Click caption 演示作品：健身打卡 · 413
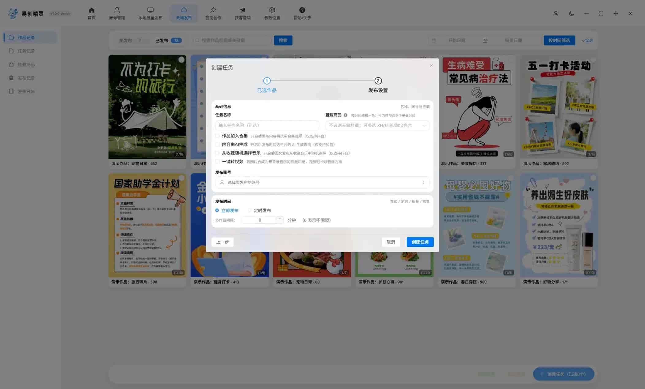Viewport: 645px width, 389px height. 216,282
